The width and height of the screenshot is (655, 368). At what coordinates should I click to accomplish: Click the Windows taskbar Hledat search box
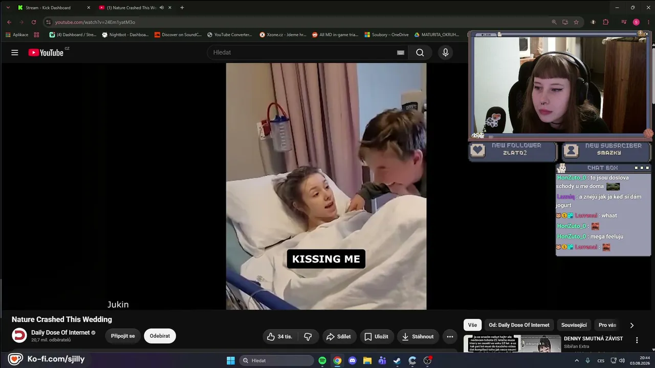276,360
